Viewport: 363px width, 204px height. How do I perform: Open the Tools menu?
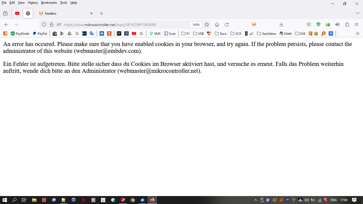pyautogui.click(x=64, y=3)
